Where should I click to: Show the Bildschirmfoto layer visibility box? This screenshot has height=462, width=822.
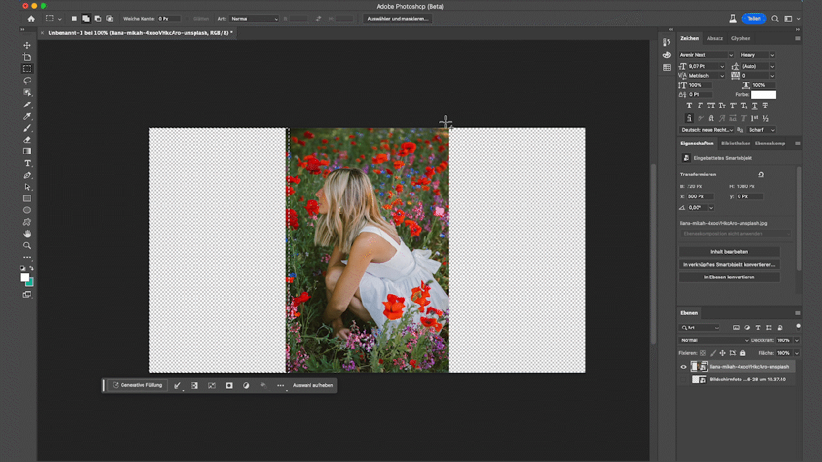point(683,379)
